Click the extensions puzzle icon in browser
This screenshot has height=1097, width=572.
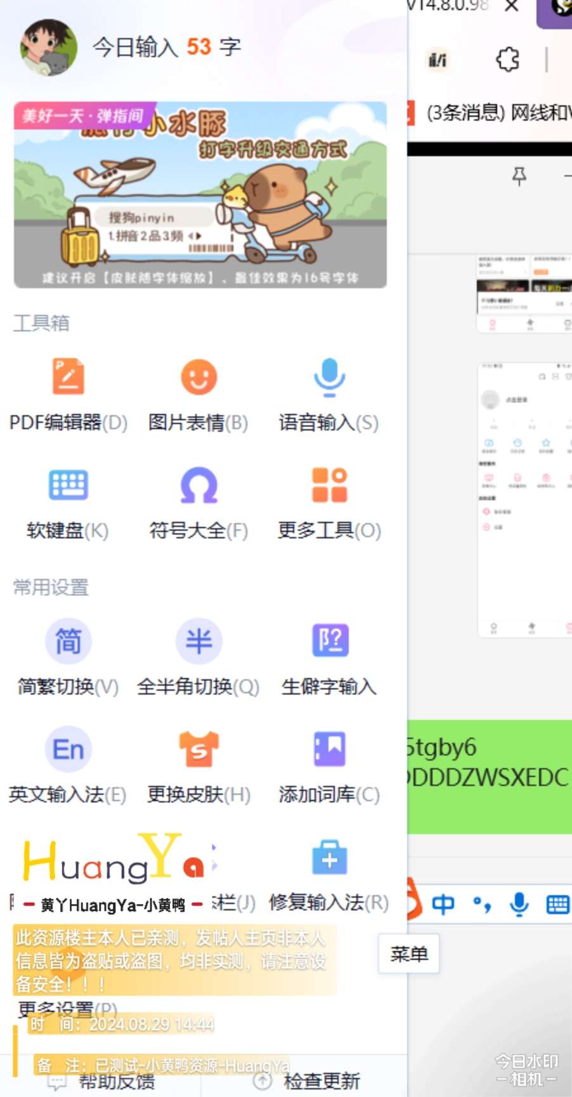[507, 60]
